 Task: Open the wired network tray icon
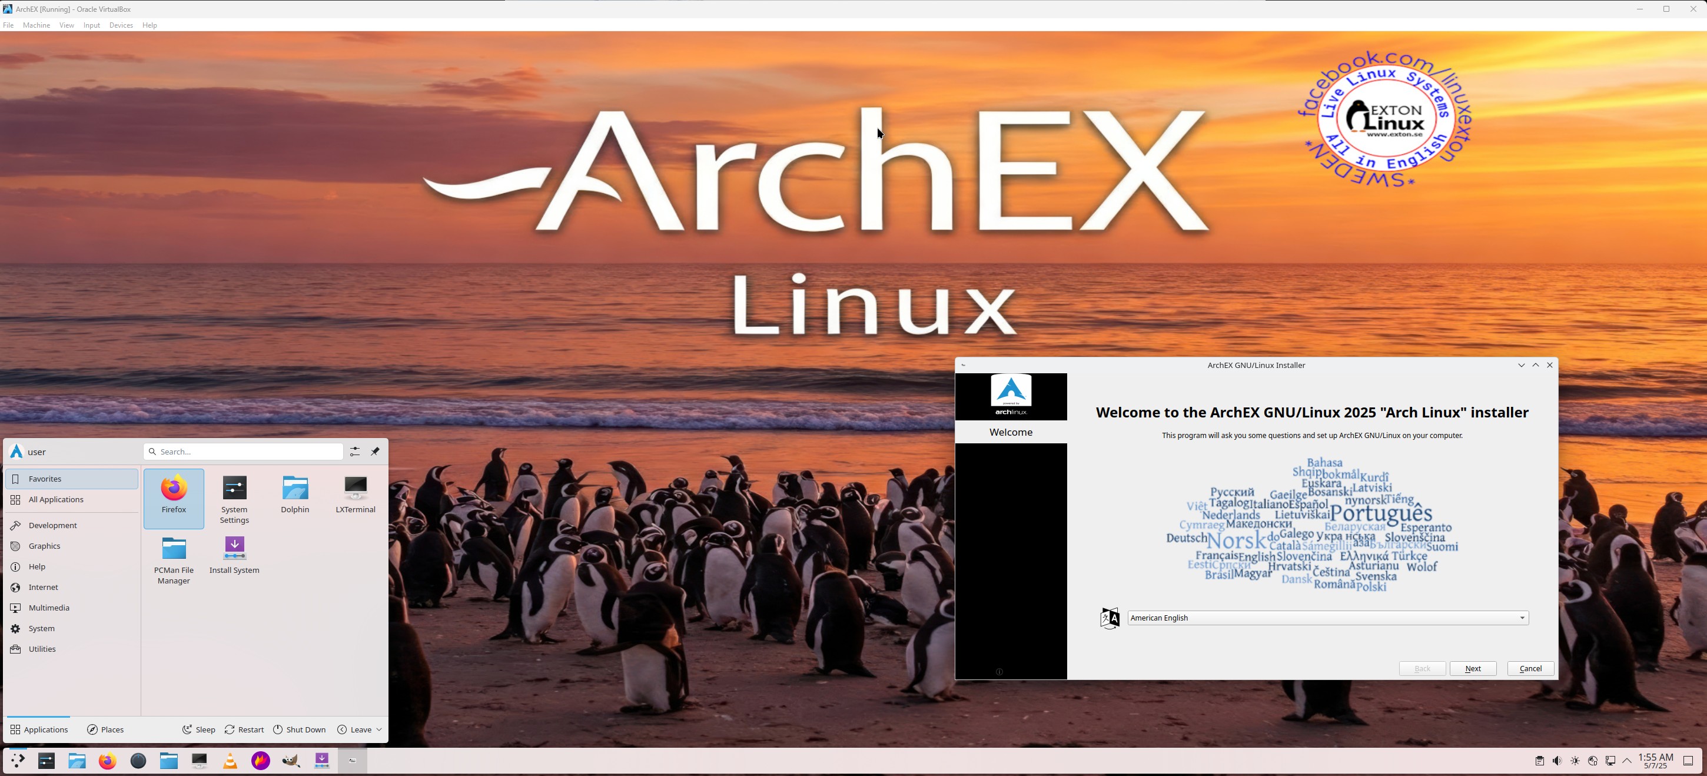1610,761
